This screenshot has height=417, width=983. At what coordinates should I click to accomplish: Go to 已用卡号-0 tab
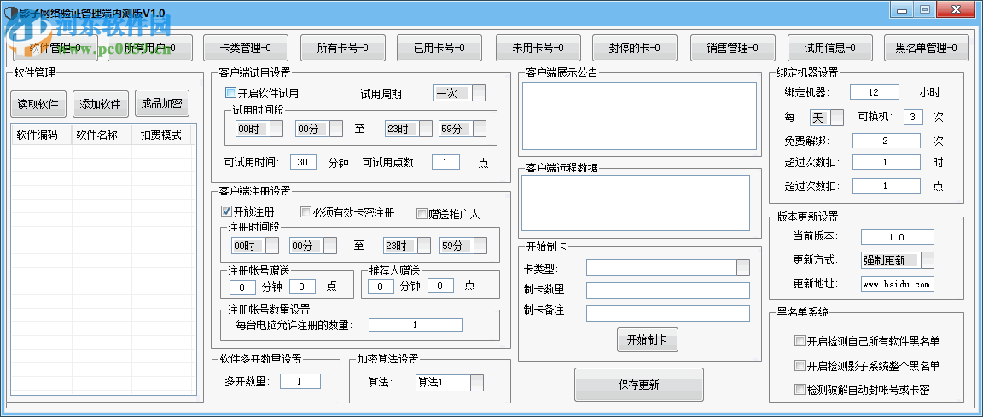click(439, 48)
